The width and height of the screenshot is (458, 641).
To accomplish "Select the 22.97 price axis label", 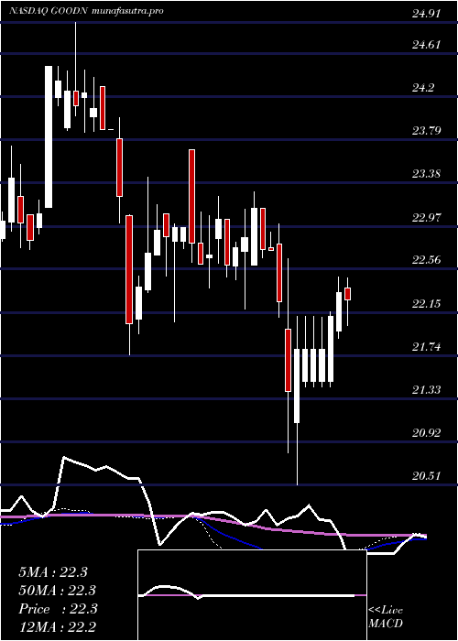I will [426, 217].
